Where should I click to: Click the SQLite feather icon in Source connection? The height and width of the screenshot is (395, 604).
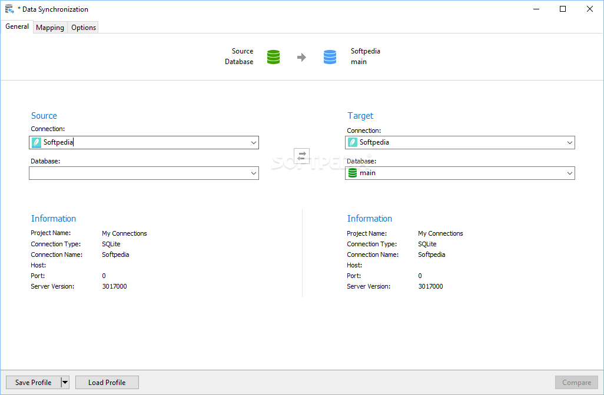(36, 142)
